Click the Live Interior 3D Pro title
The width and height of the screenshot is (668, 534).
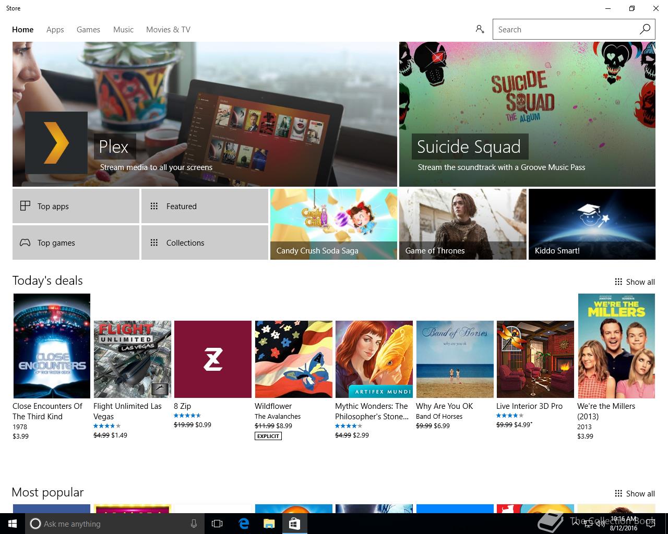tap(529, 406)
